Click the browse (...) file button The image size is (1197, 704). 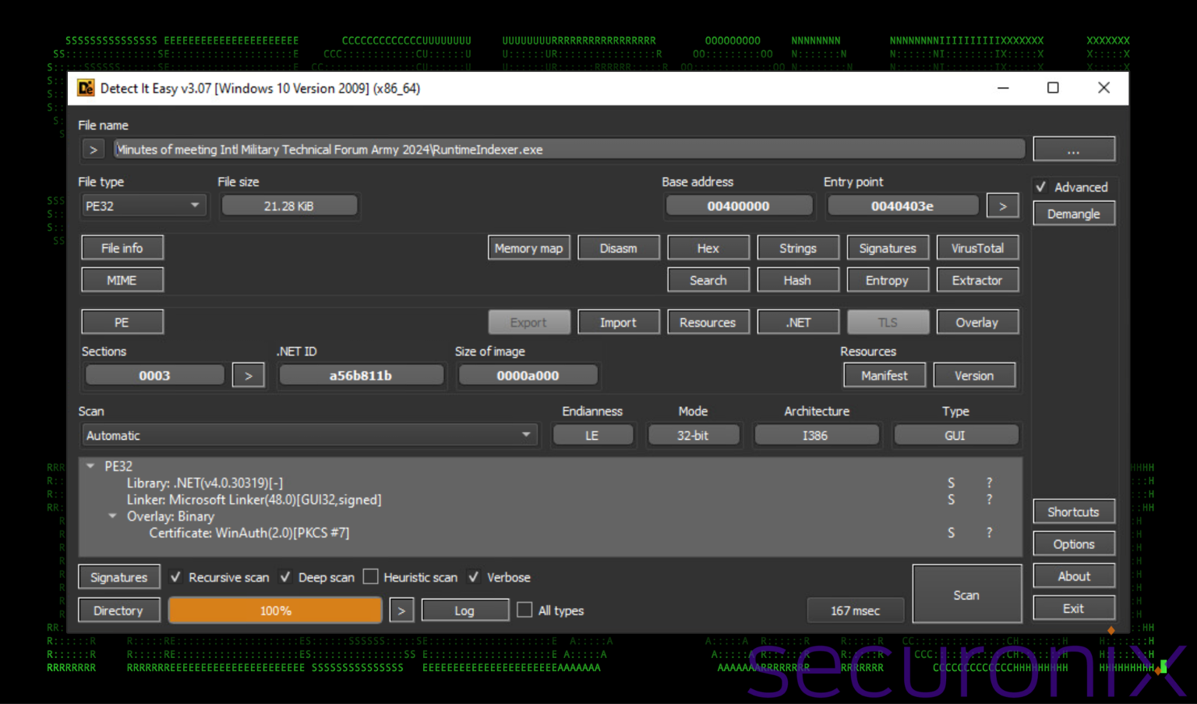[x=1073, y=150]
